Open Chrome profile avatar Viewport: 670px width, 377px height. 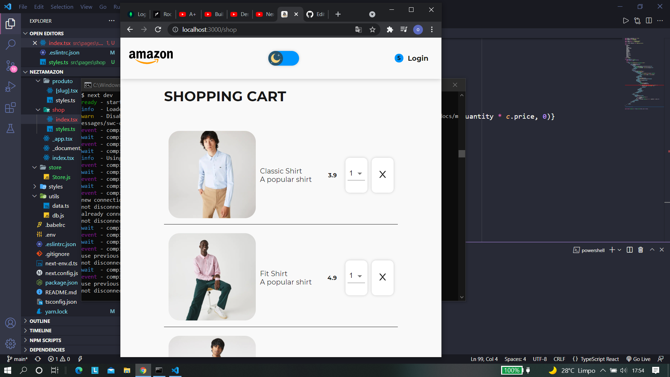418,30
